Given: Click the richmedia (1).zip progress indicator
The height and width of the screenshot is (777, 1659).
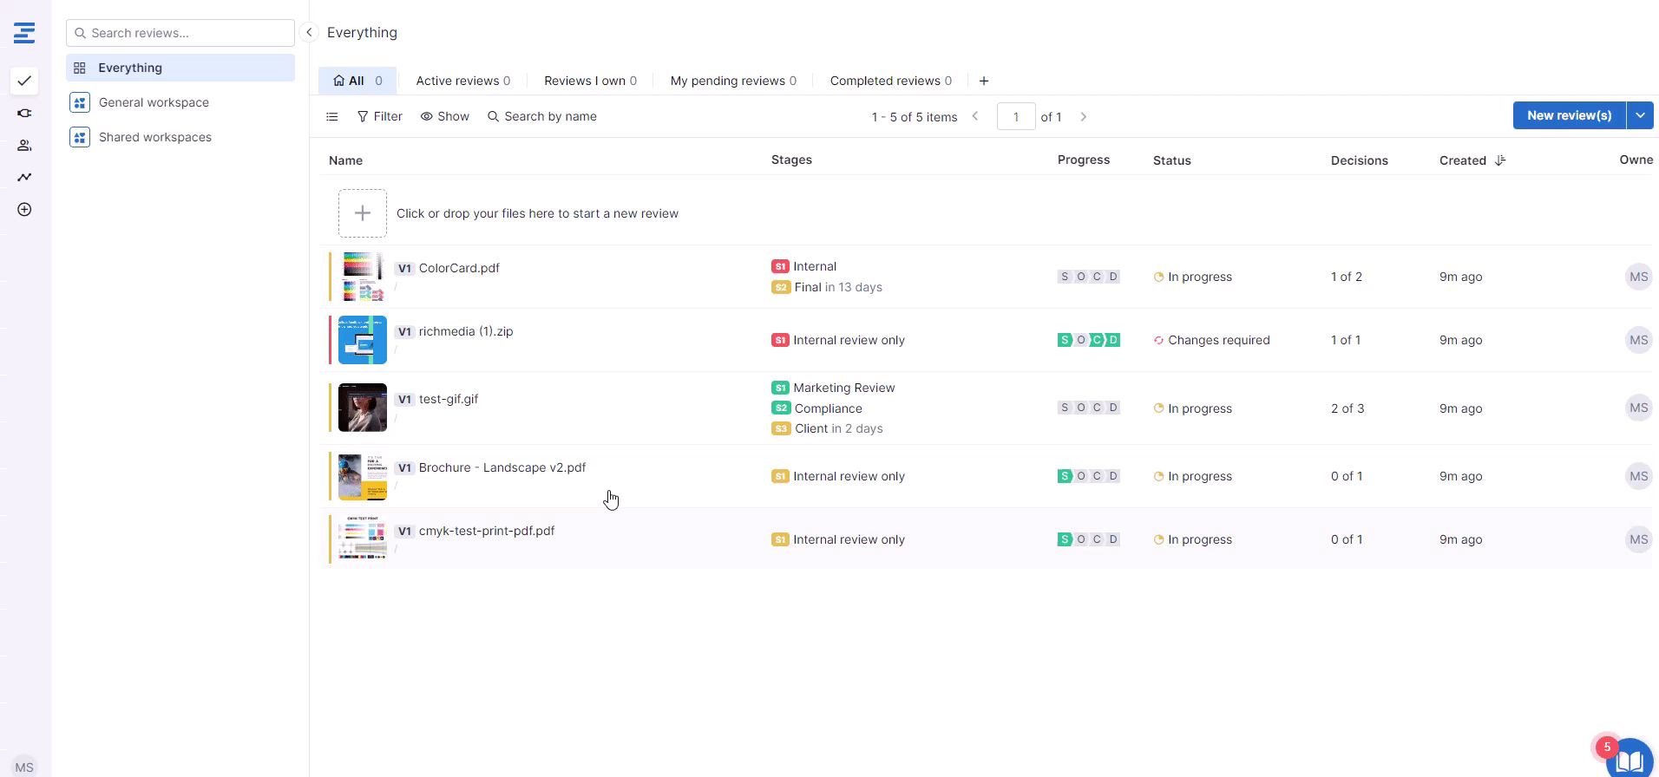Looking at the screenshot, I should [1088, 340].
